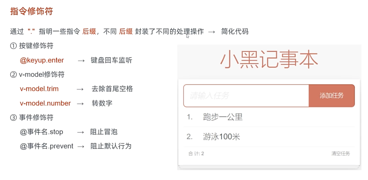
Task: Click the v-model.trim code text
Action: [x=39, y=89]
